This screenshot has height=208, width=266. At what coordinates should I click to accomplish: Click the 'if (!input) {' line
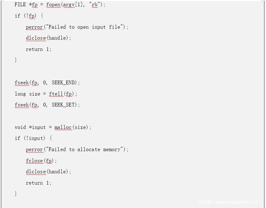(x=33, y=138)
